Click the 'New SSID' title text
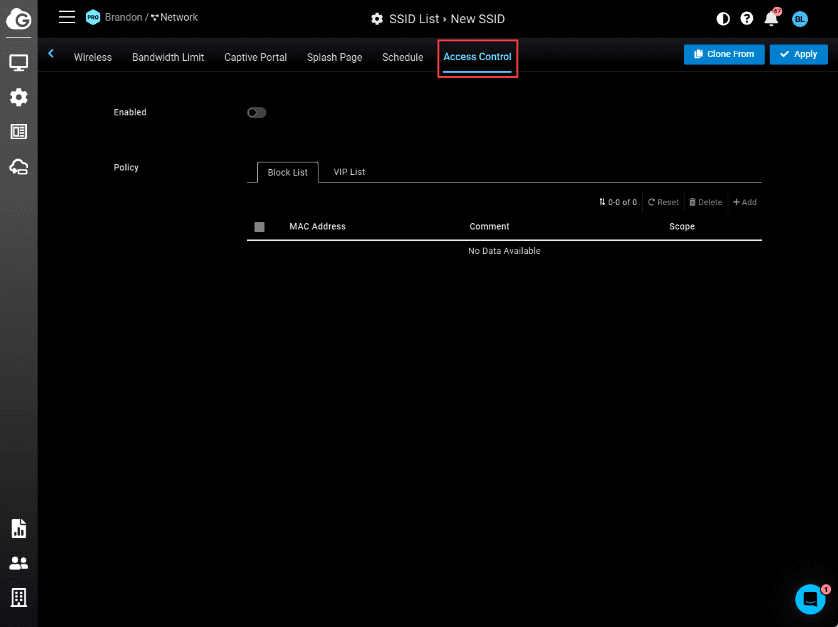838x627 pixels. click(x=478, y=19)
